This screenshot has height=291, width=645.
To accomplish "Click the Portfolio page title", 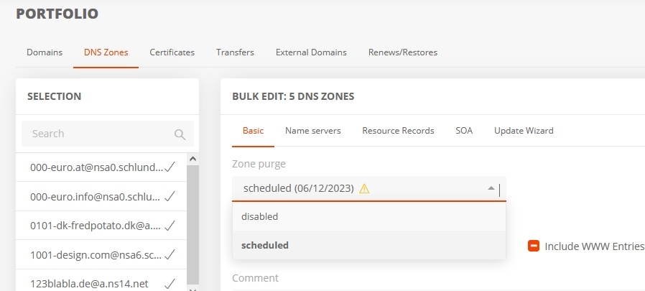I will (57, 14).
